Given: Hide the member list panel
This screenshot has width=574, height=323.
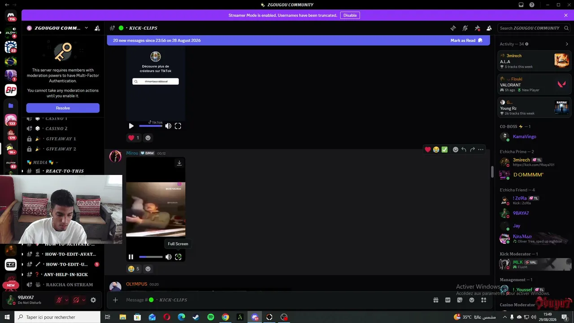Looking at the screenshot, I should click(x=489, y=28).
